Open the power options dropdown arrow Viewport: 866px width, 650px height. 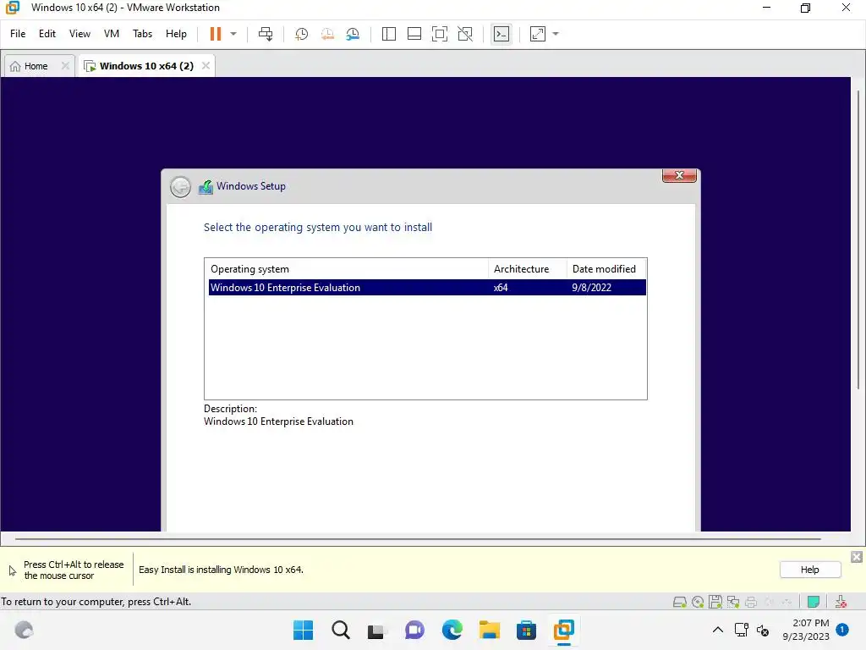pos(233,34)
